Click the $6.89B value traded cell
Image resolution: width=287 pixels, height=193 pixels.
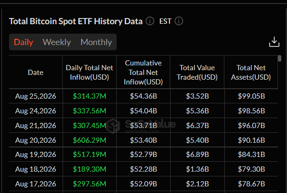pos(197,155)
